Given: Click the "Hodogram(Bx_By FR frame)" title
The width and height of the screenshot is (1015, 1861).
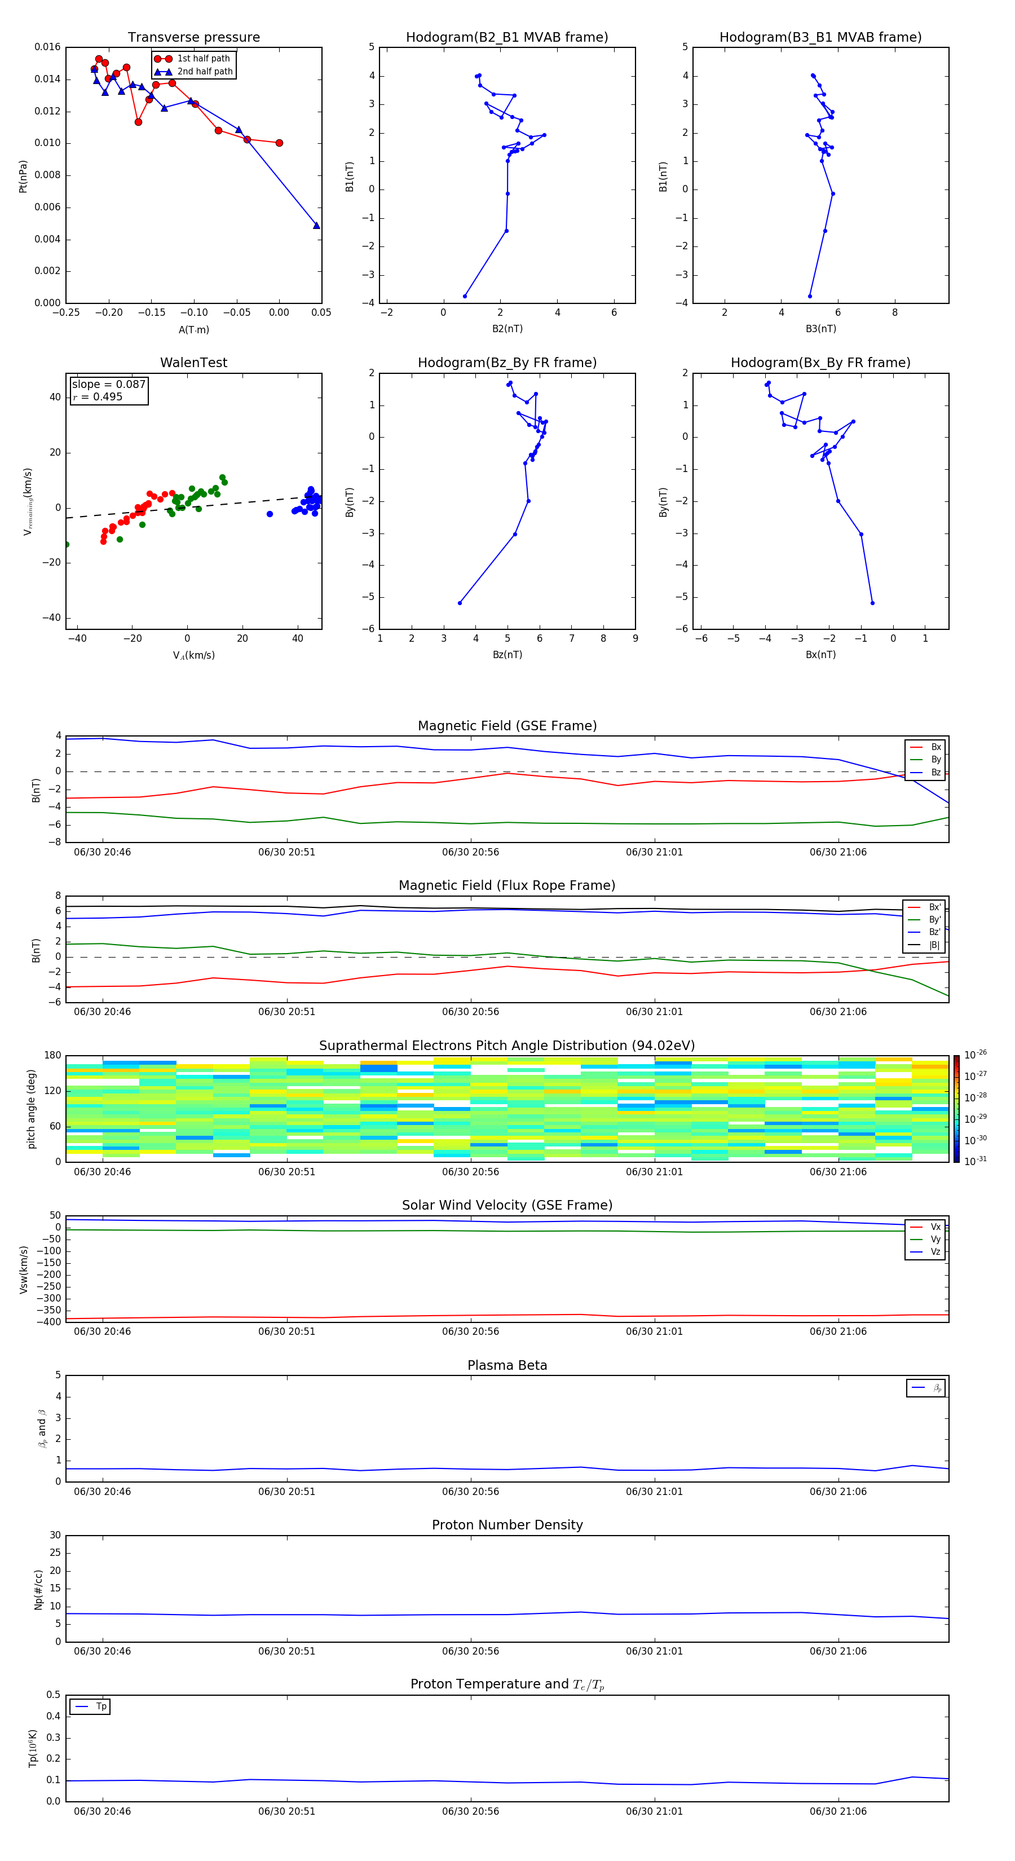Looking at the screenshot, I should tap(820, 363).
